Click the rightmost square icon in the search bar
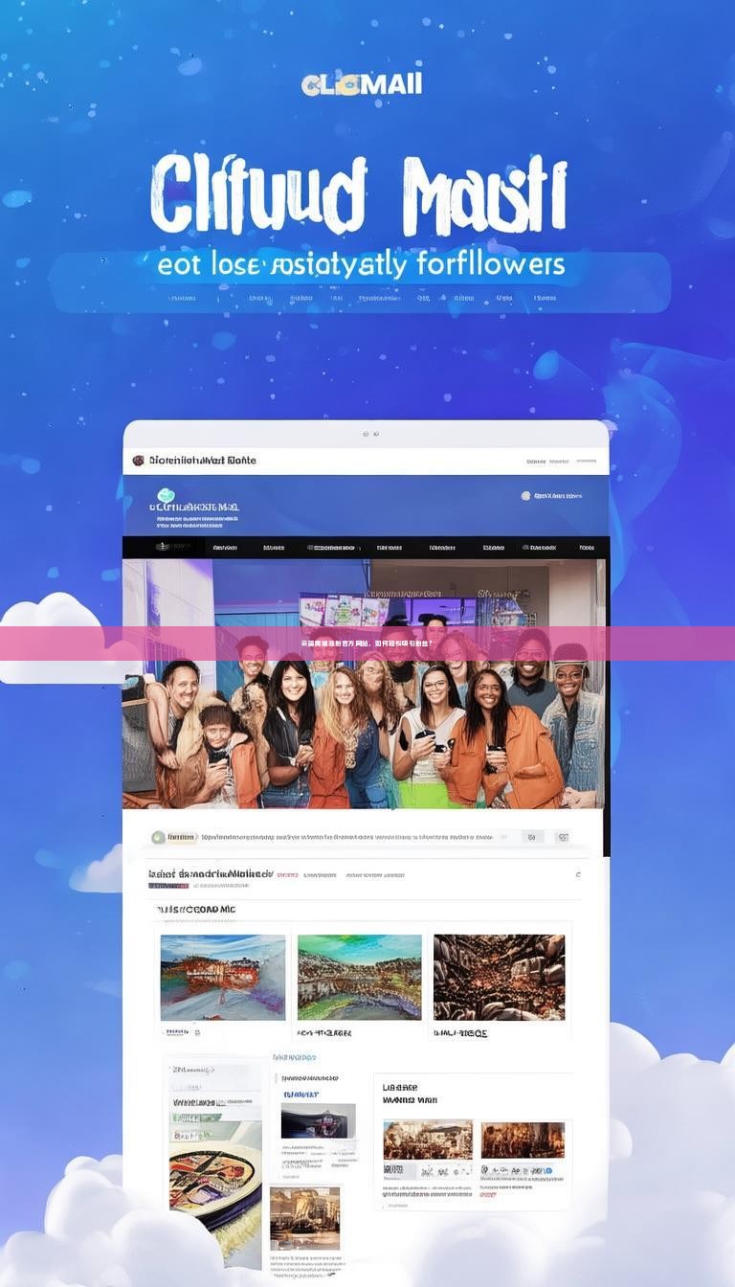Viewport: 735px width, 1287px height. click(564, 837)
